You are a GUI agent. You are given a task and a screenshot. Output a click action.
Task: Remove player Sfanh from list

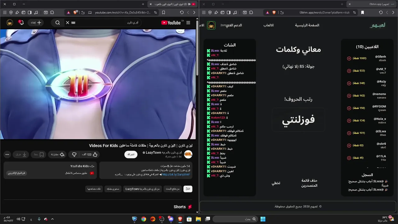coord(349,58)
